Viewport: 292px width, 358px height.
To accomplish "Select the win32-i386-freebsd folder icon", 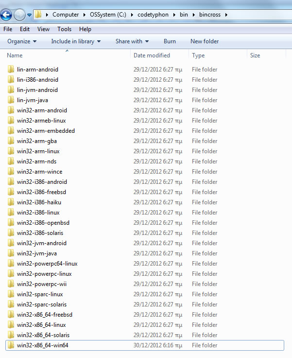I will [x=11, y=192].
